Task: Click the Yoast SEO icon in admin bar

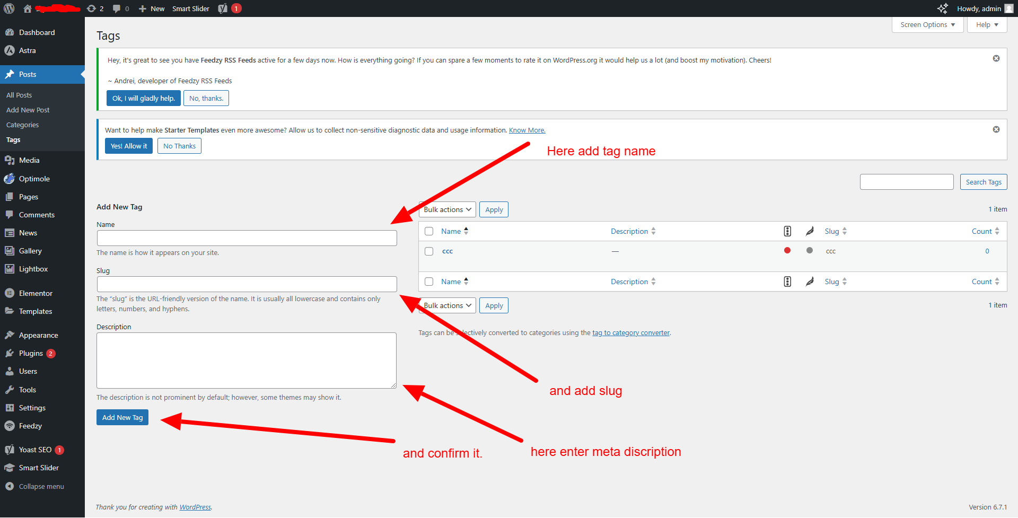Action: (223, 8)
